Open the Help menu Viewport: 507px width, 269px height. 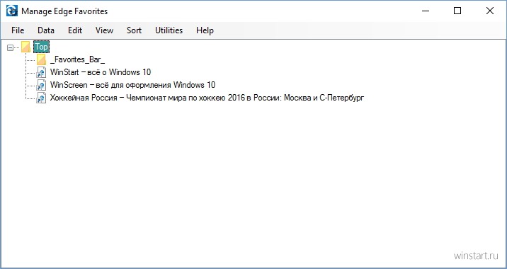click(205, 30)
